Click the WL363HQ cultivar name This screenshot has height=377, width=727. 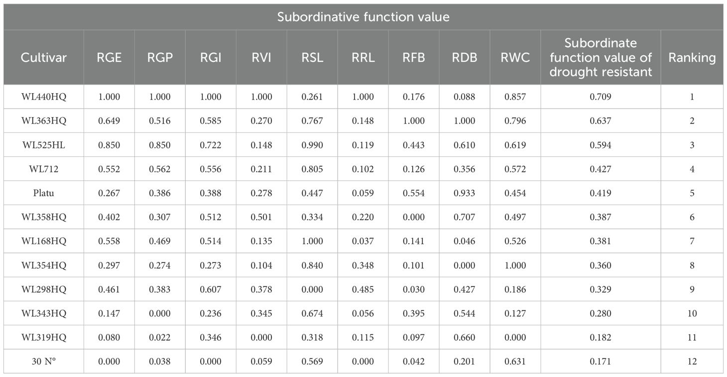point(43,121)
